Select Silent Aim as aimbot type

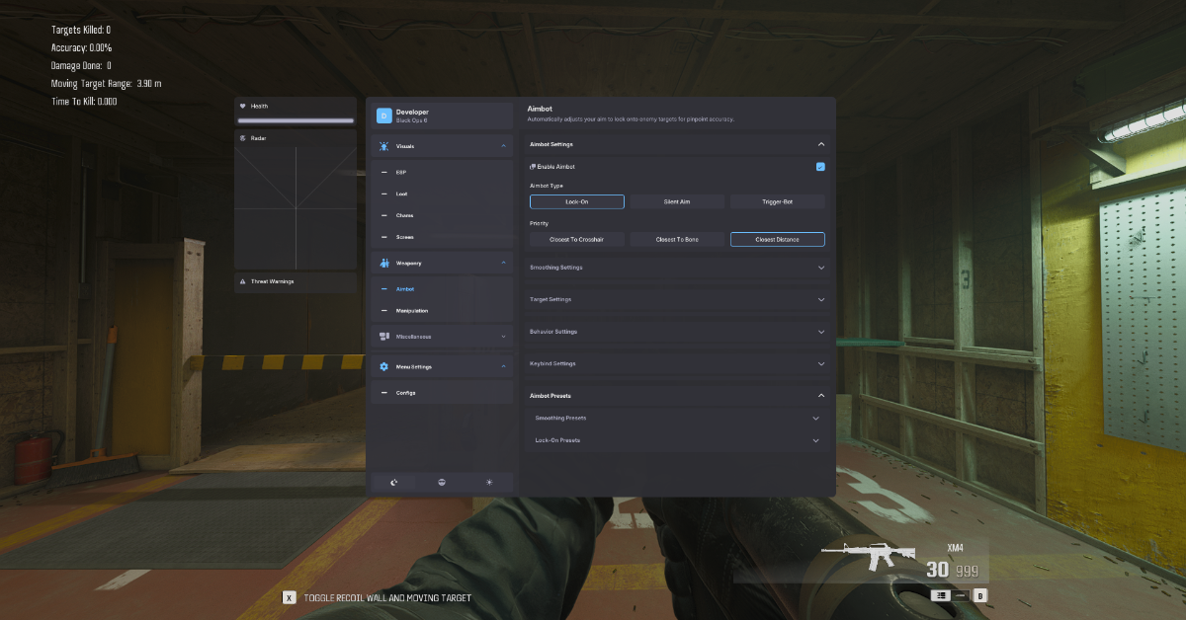pyautogui.click(x=677, y=201)
